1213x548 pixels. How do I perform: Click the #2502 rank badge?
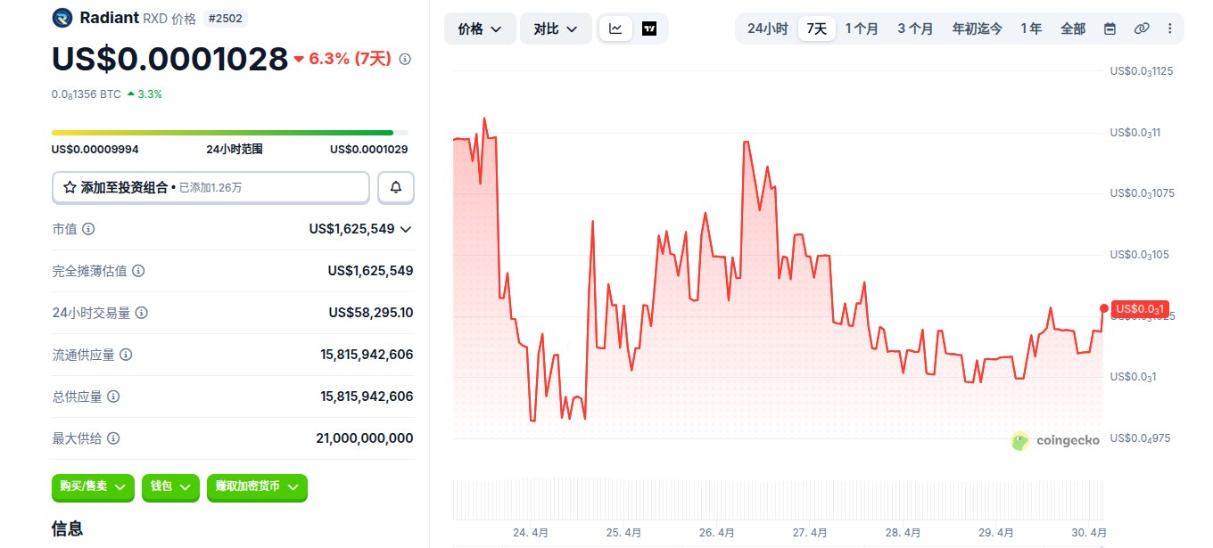226,18
